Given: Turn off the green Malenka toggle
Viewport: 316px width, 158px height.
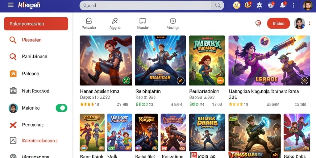Looking at the screenshot, I should pyautogui.click(x=61, y=108).
